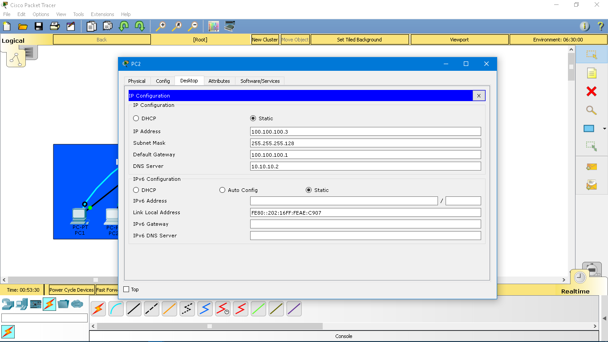This screenshot has width=608, height=342.
Task: Pick the solid black straight-through cable
Action: pyautogui.click(x=134, y=309)
